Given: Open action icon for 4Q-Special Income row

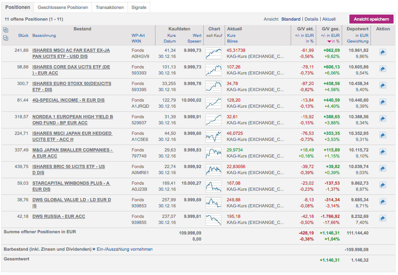Looking at the screenshot, I should click(383, 102).
